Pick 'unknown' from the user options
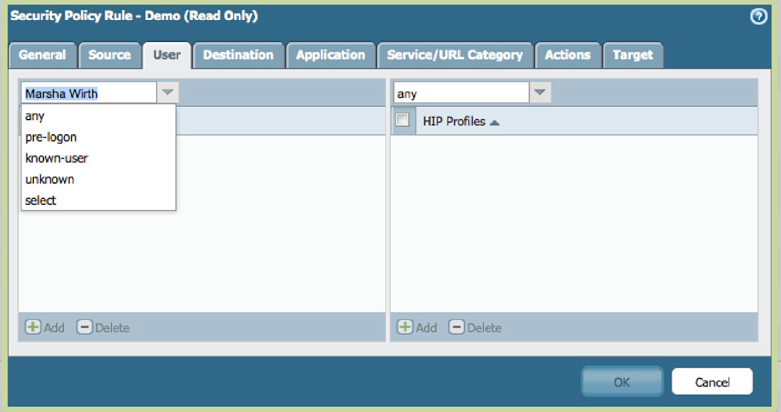 49,179
